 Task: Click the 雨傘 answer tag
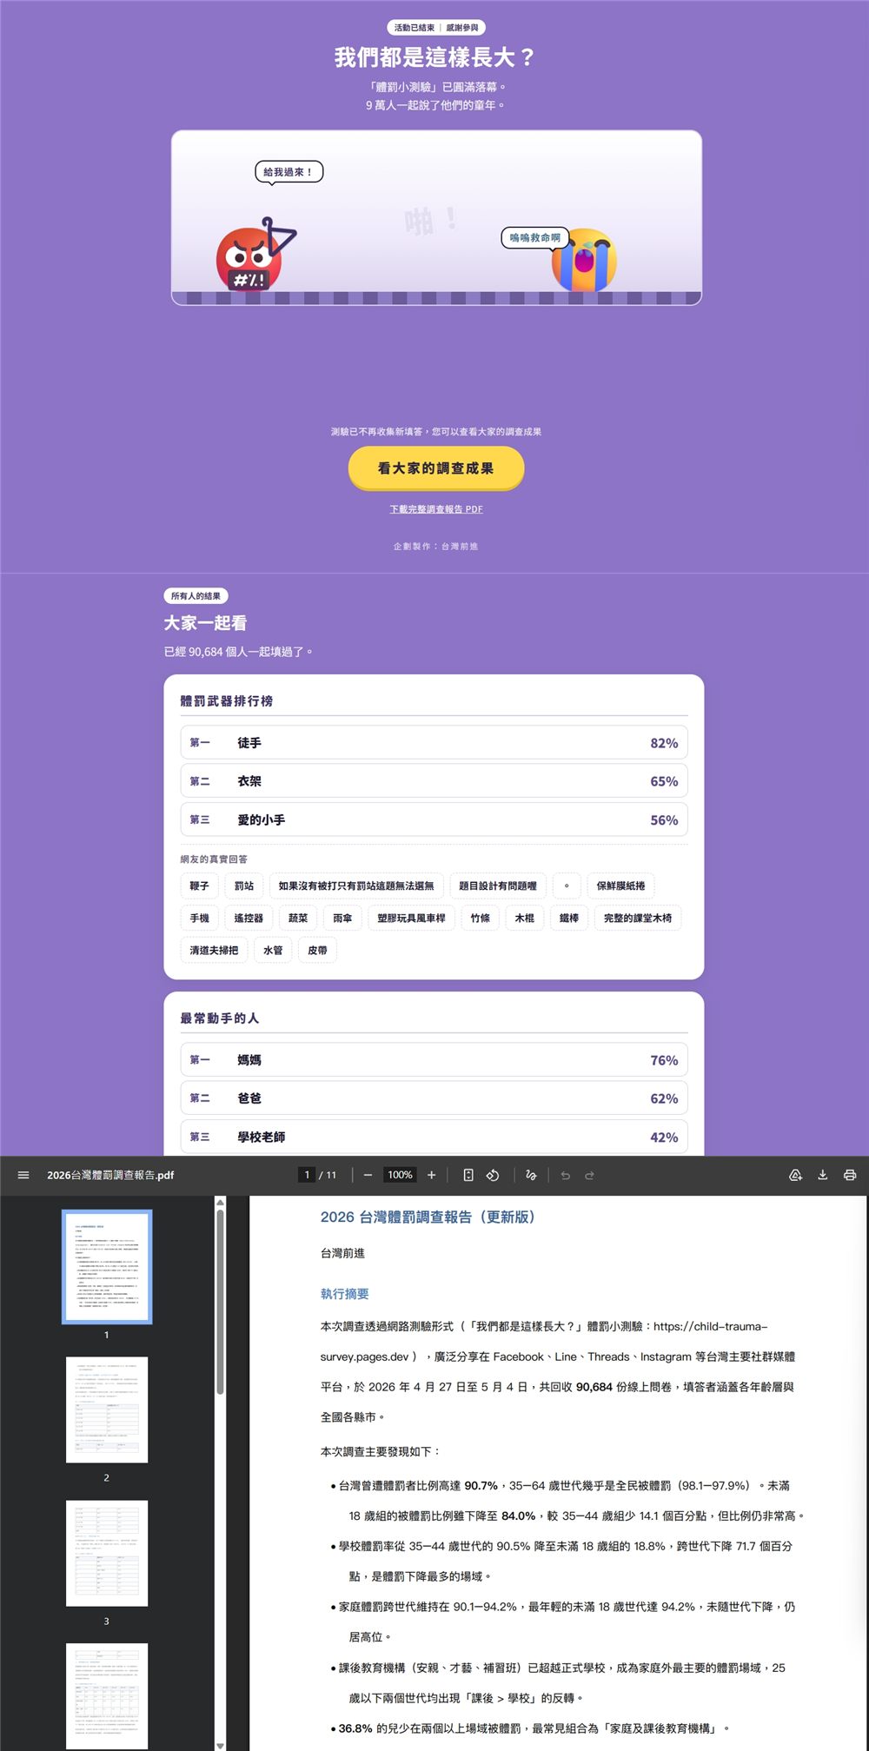pos(342,918)
